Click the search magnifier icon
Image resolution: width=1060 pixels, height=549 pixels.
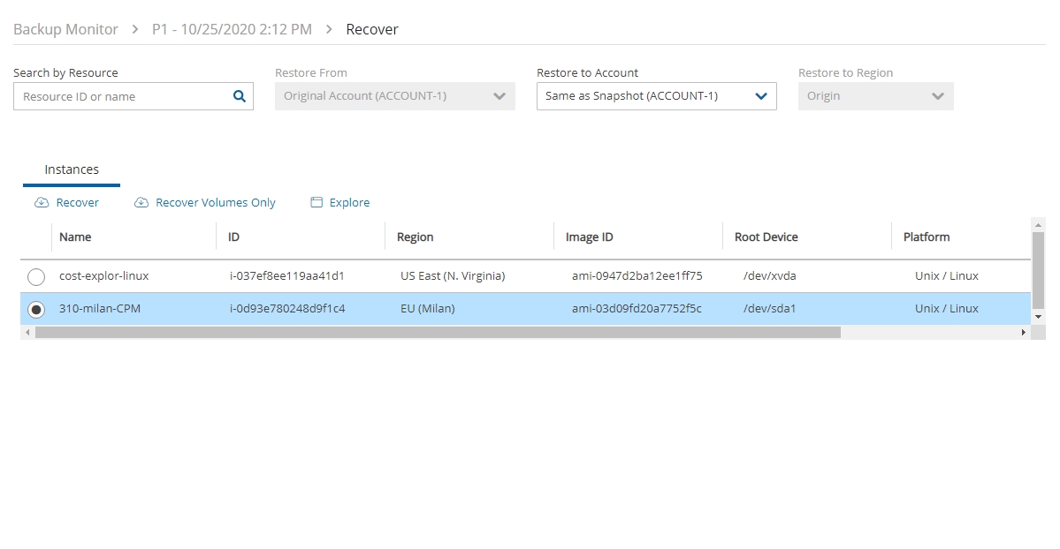(x=239, y=97)
